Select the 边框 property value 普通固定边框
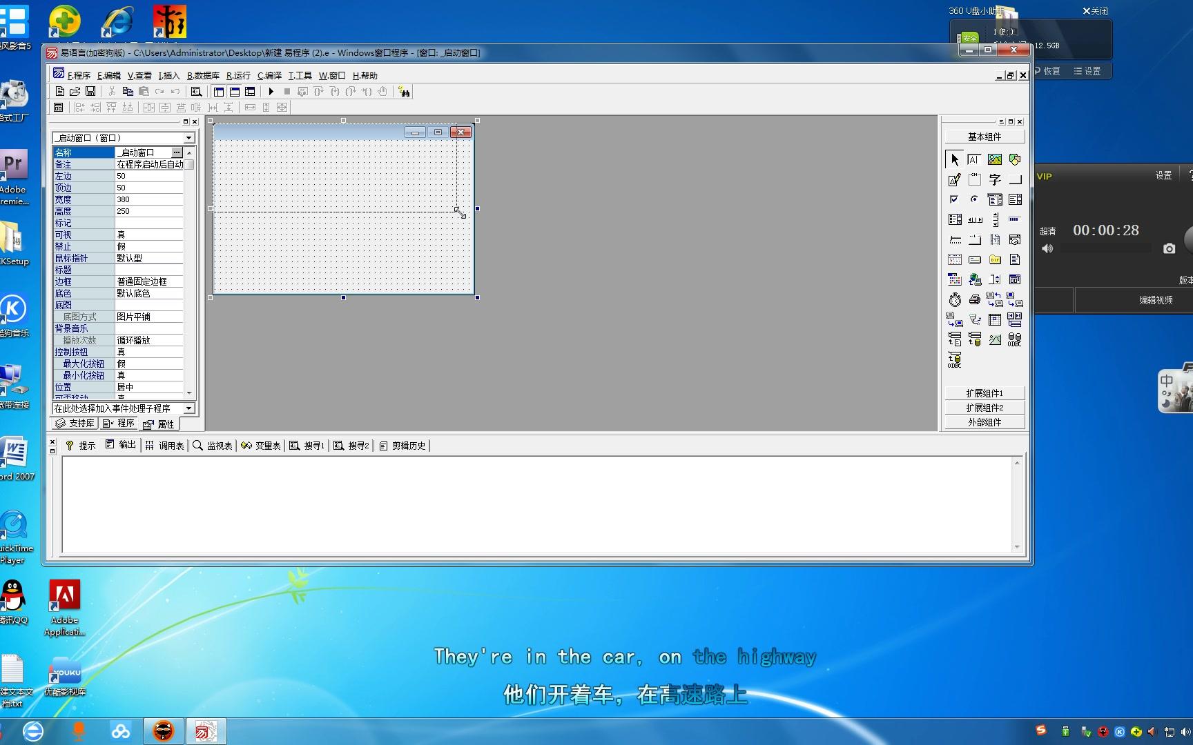Viewport: 1193px width, 745px height. 149,281
